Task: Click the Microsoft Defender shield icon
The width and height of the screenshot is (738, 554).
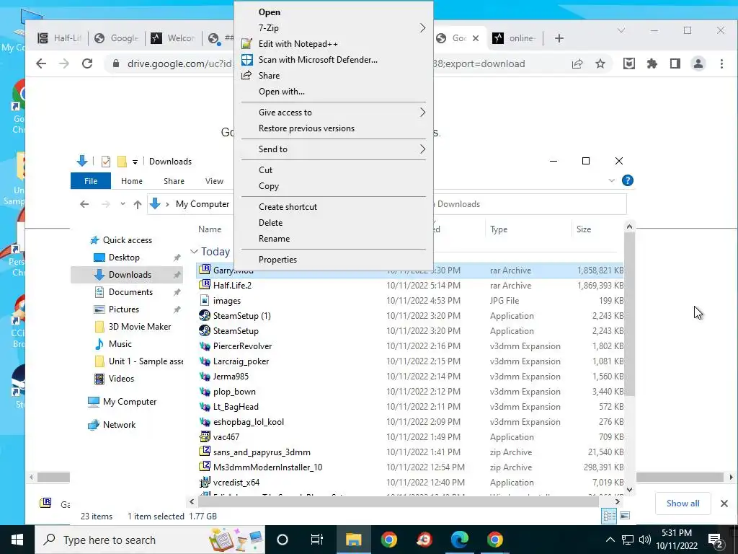Action: pos(246,60)
